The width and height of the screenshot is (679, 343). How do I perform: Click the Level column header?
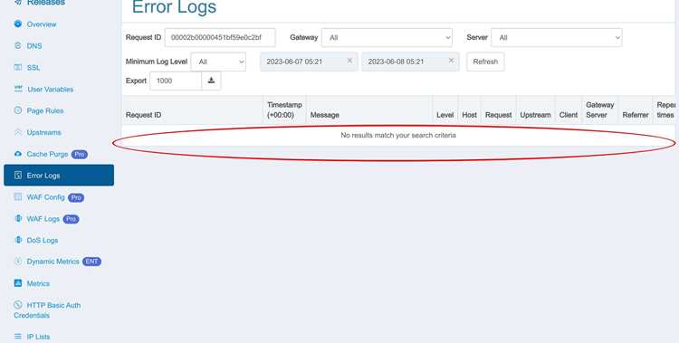[445, 115]
